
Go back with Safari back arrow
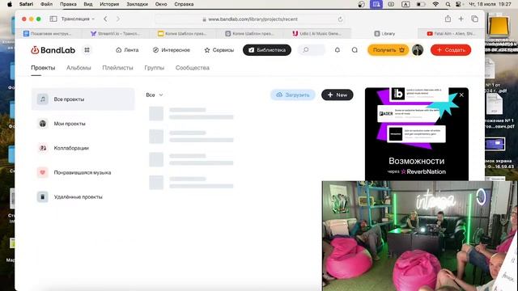[x=105, y=19]
